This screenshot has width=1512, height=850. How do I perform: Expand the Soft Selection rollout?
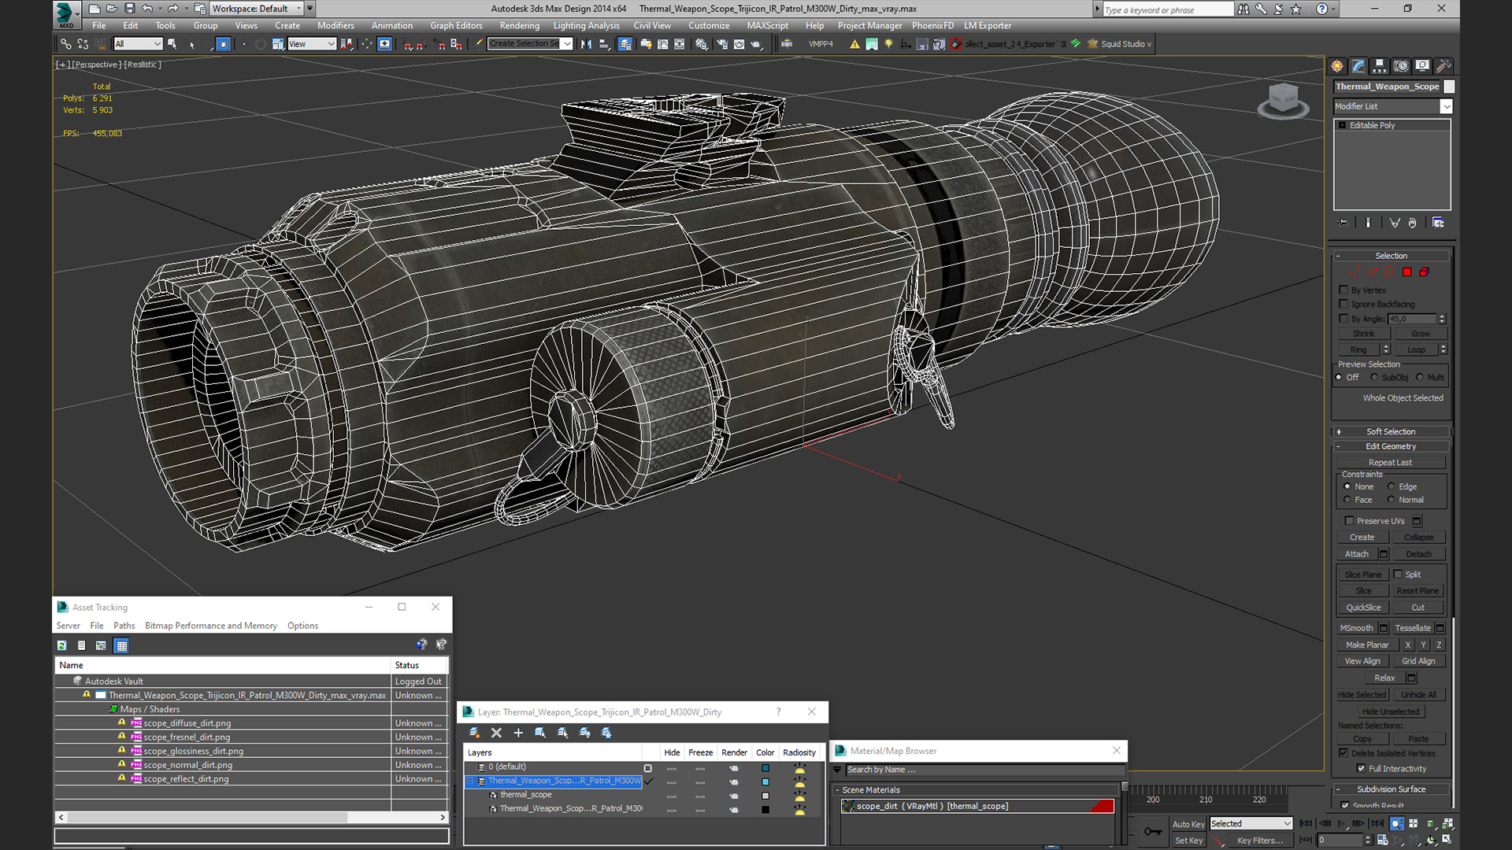coord(1391,431)
